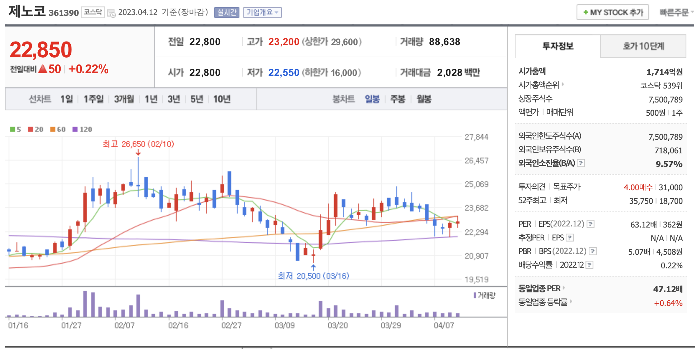The width and height of the screenshot is (695, 349).
Task: Click the purple 120-day moving average legend swatch
Action: [75, 129]
